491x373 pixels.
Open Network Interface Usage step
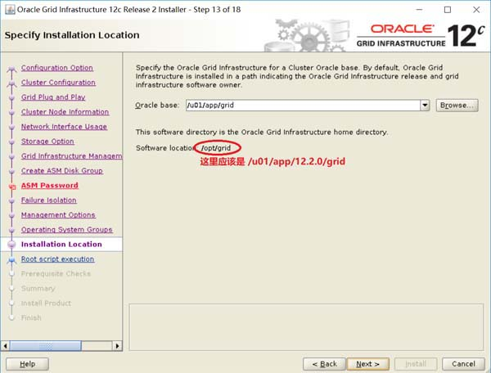(x=64, y=127)
